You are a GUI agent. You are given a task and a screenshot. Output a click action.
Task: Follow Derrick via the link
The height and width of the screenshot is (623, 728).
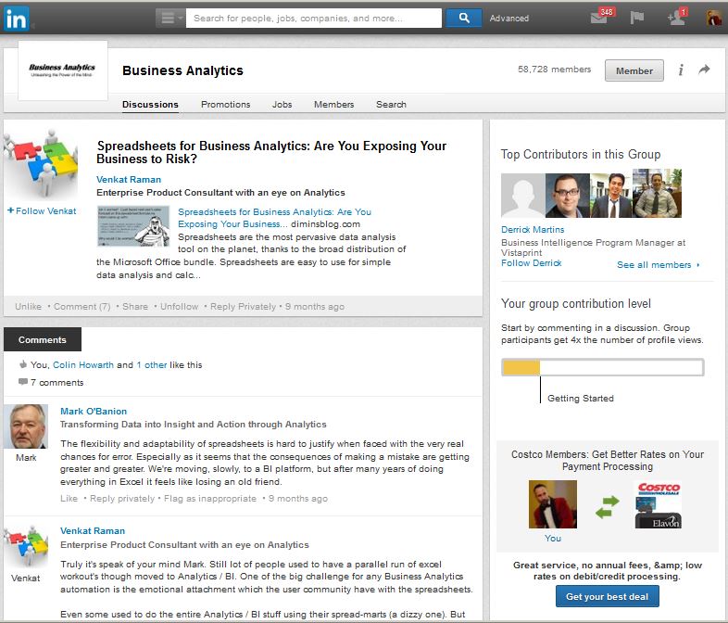point(531,263)
